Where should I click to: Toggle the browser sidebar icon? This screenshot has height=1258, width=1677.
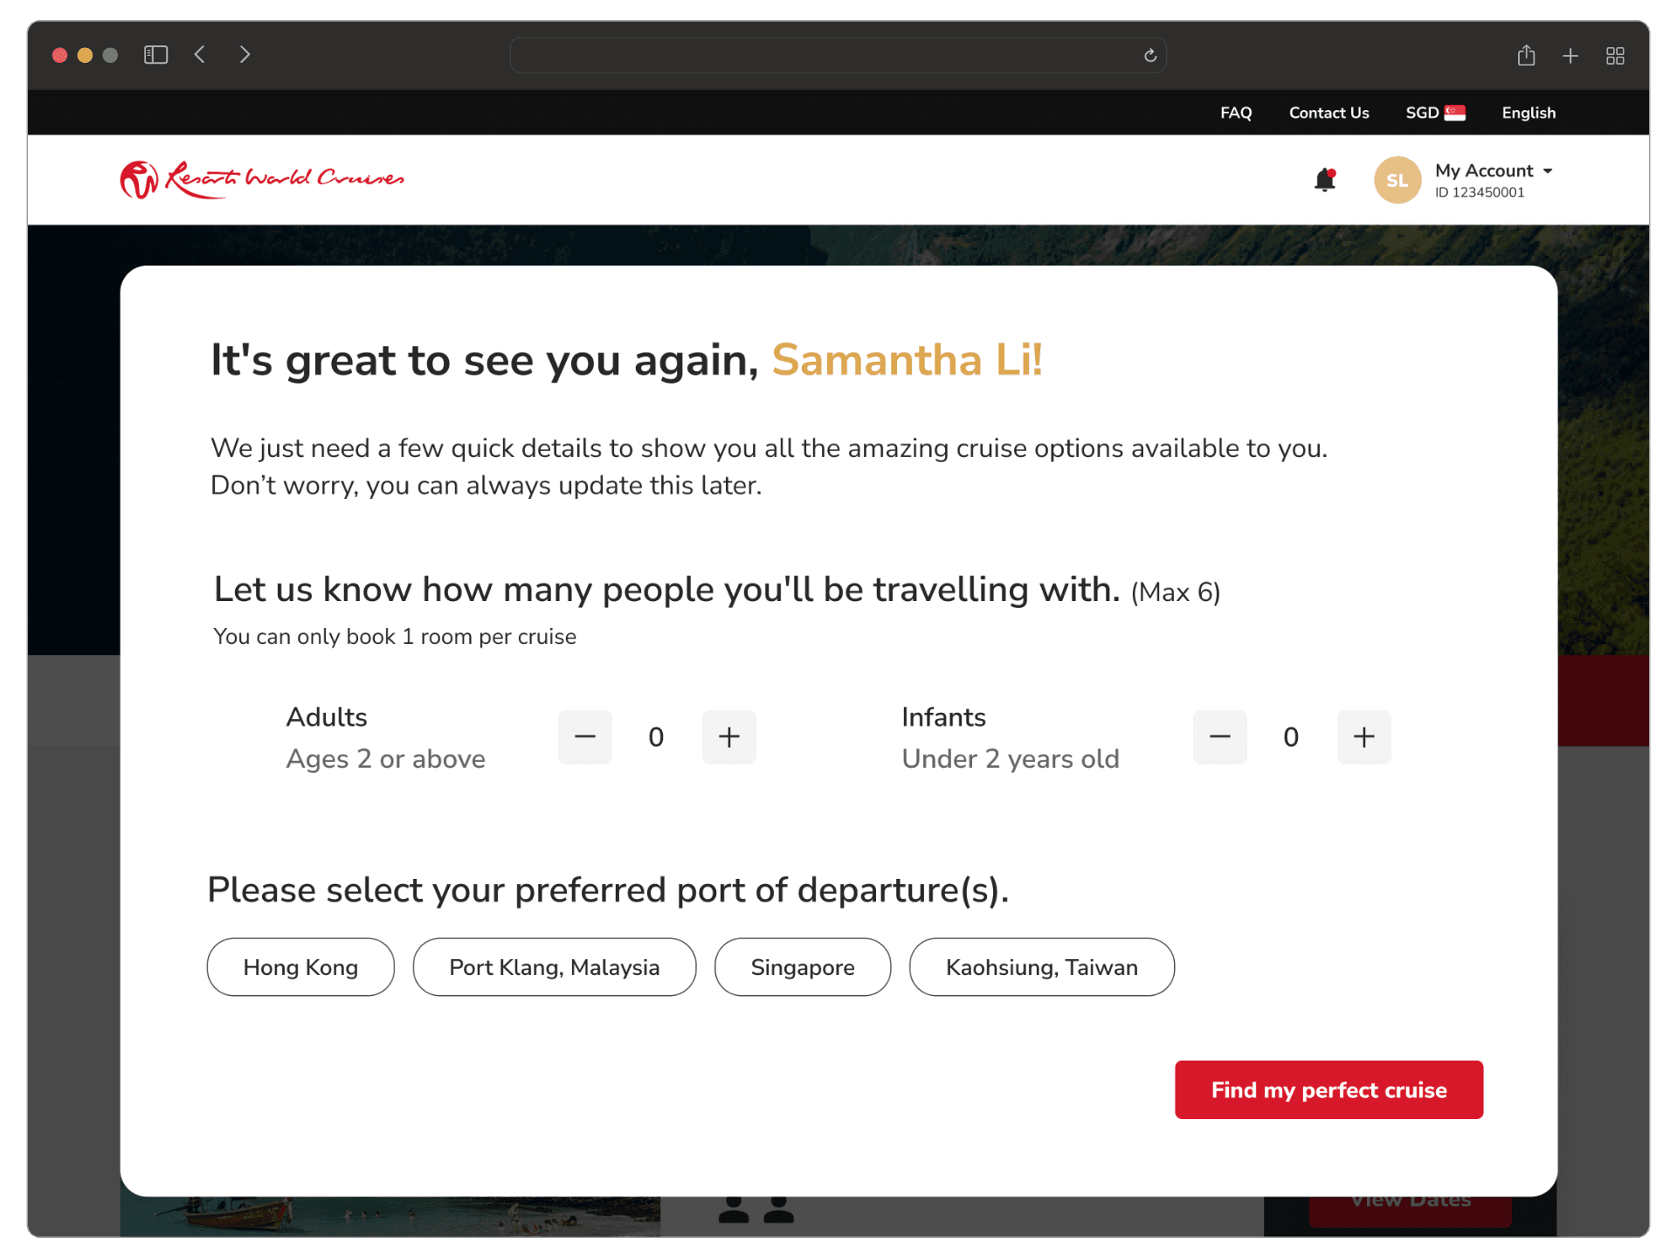click(x=155, y=55)
